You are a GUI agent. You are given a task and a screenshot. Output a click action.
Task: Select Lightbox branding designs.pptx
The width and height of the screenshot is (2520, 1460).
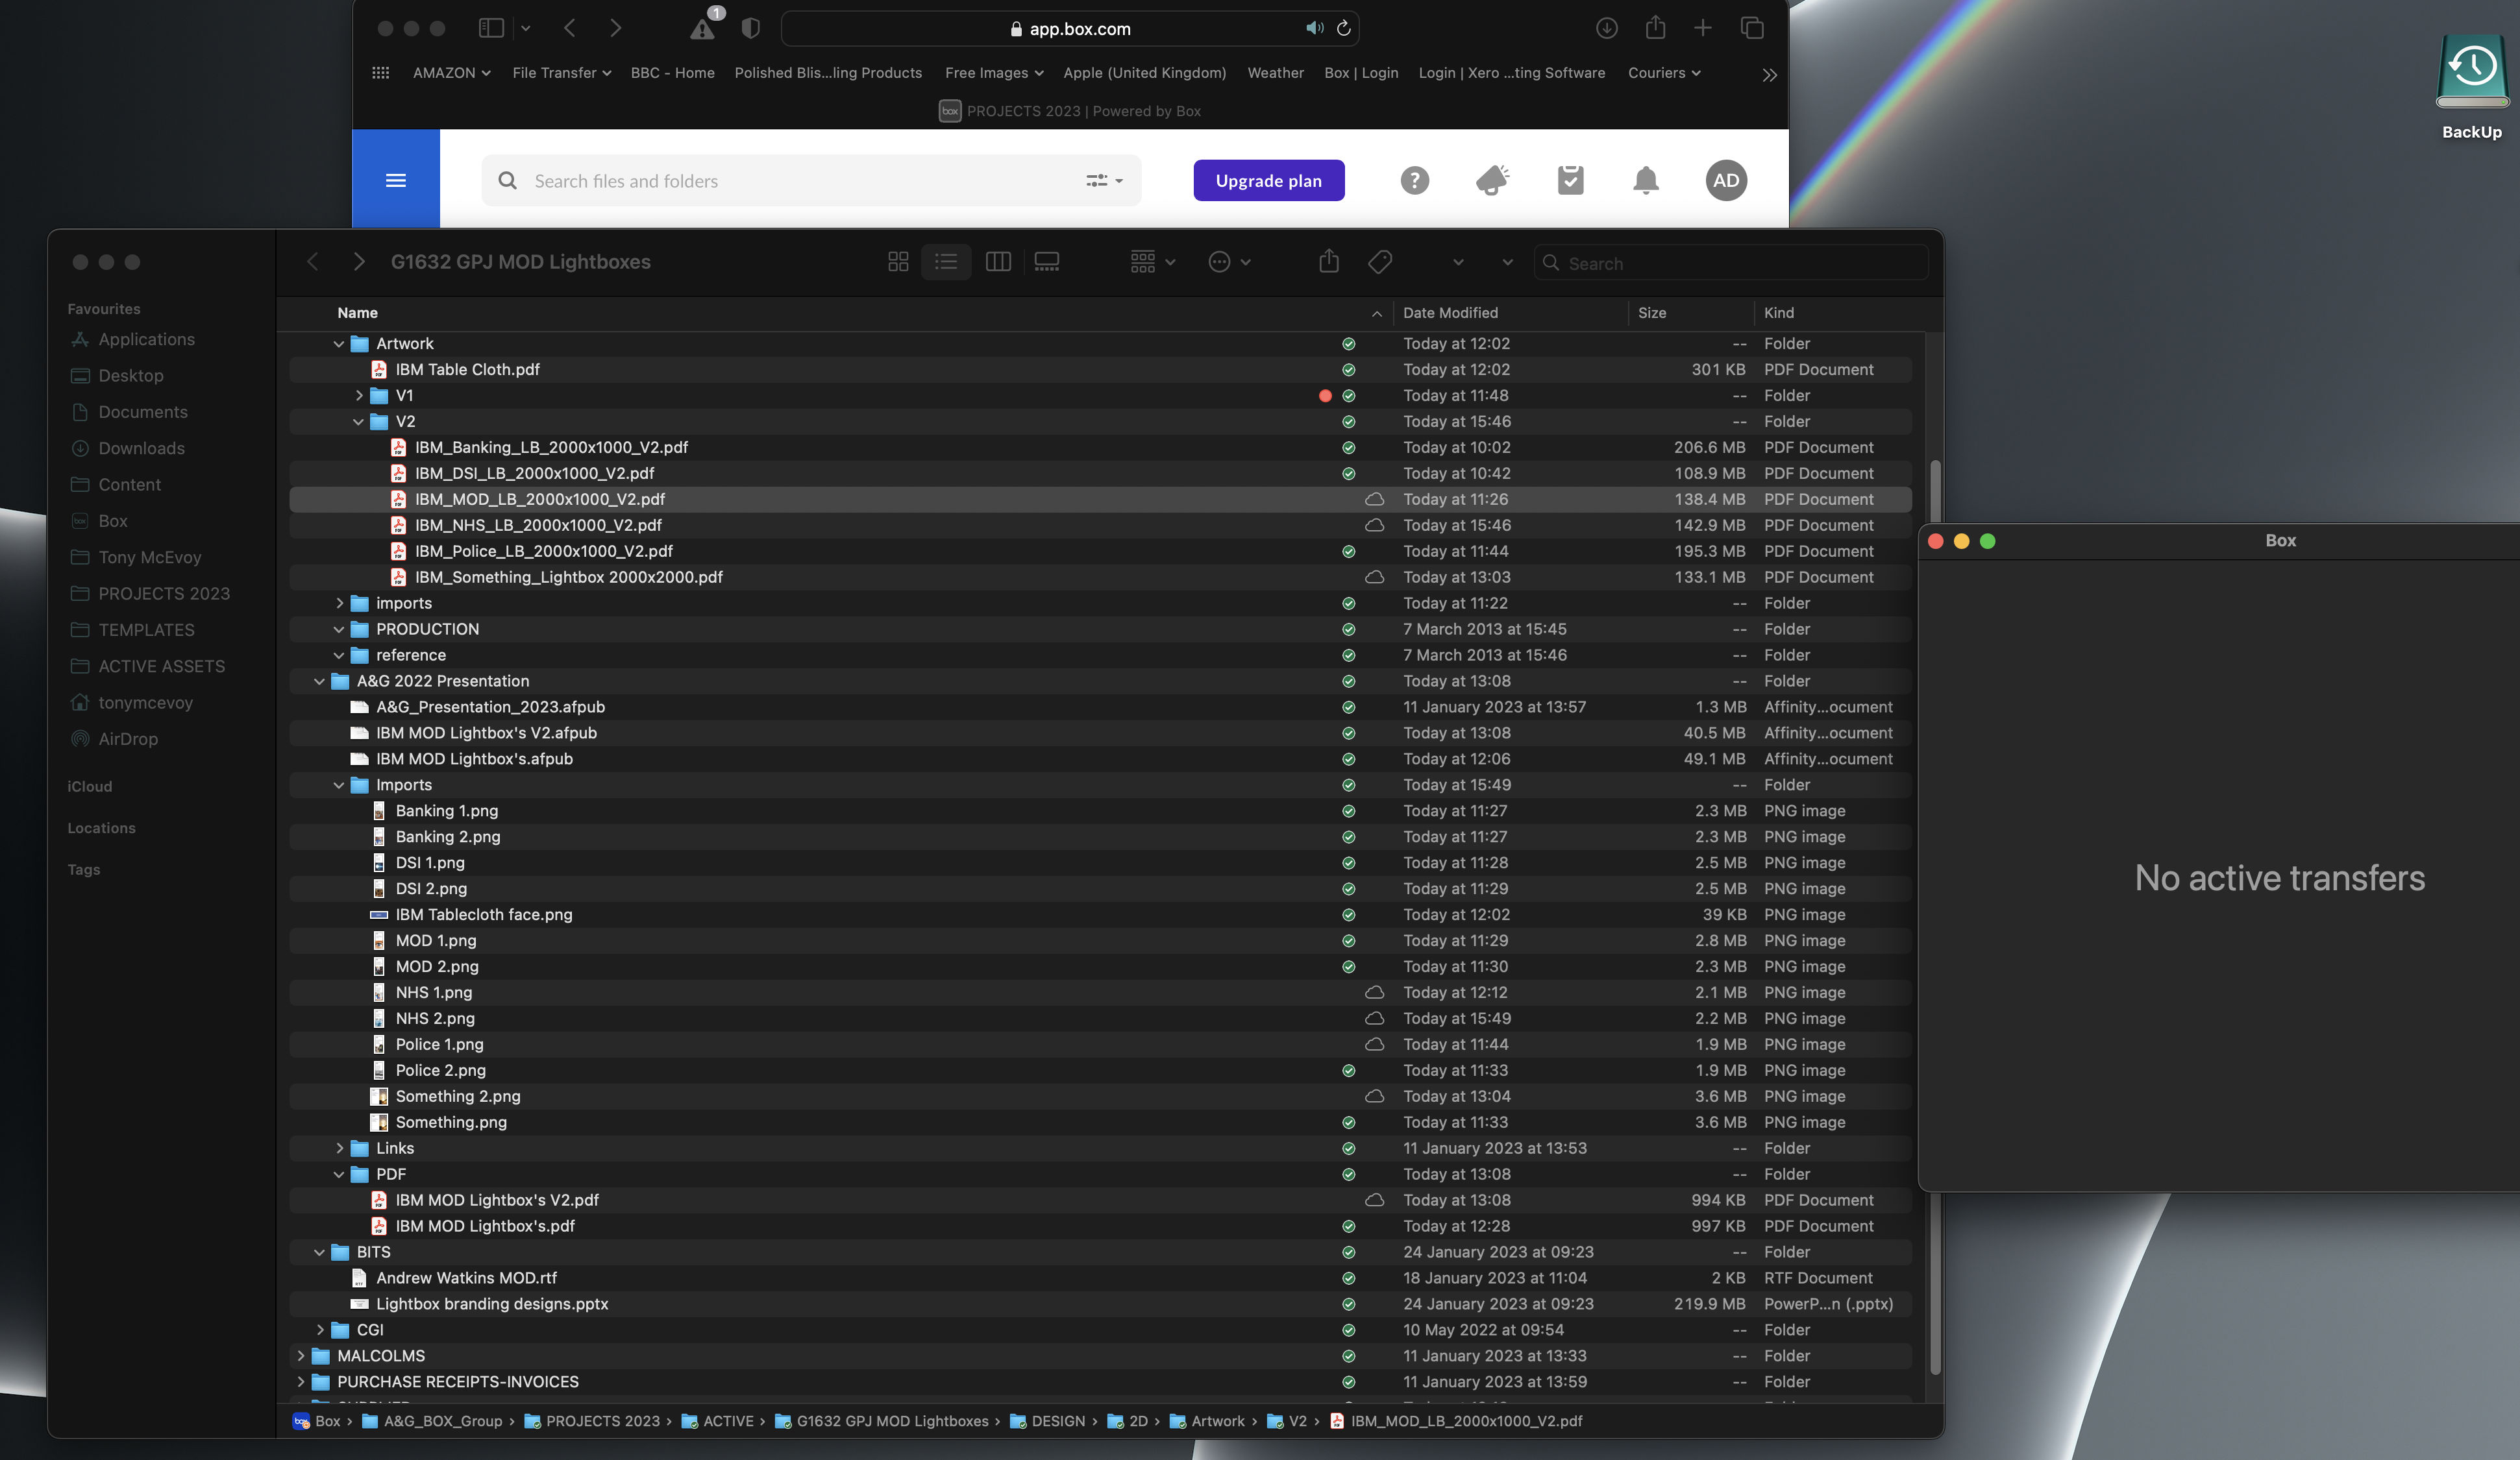[x=1100, y=1304]
